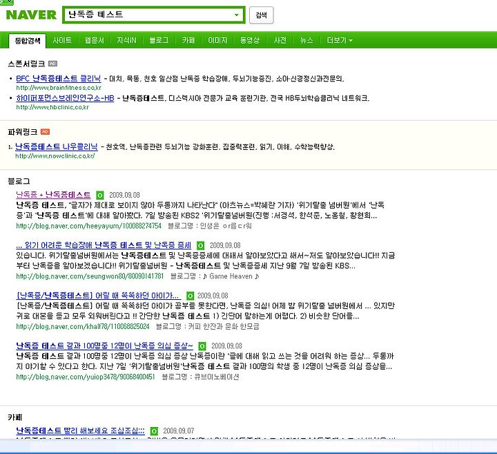This screenshot has width=497, height=454.
Task: Switch to the 웹문서 tab
Action: 95,40
